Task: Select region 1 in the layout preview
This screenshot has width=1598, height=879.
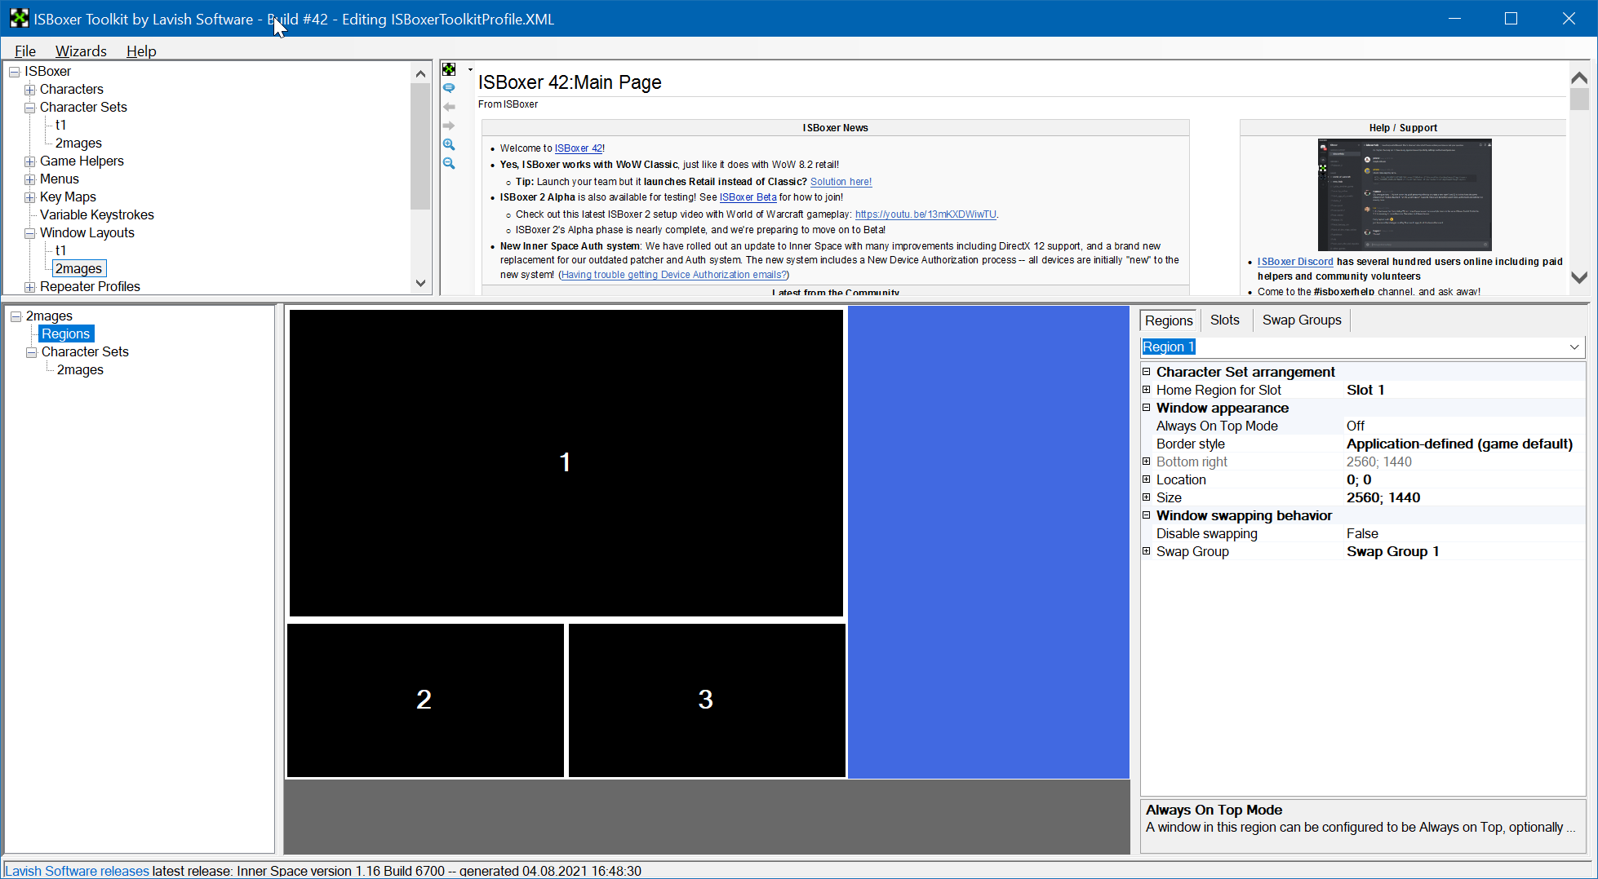Action: [x=566, y=462]
